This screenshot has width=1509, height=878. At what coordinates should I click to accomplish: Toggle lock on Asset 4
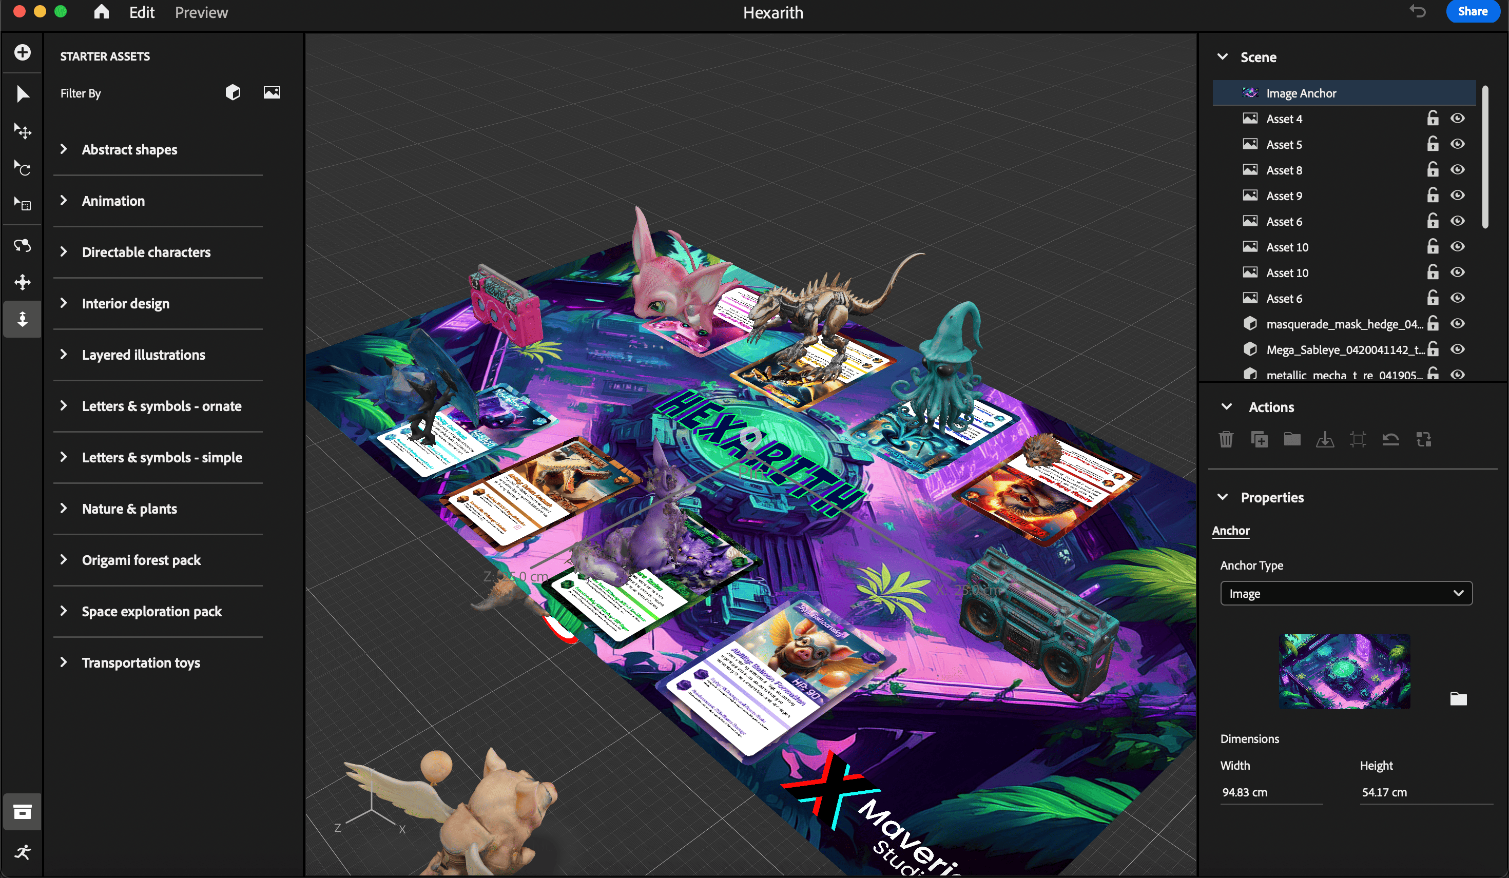(1433, 118)
